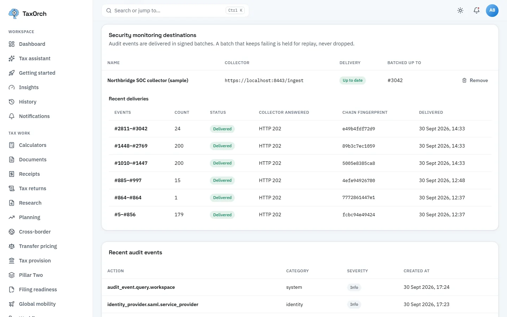Click the Cross-border globe icon
The height and width of the screenshot is (317, 507).
click(12, 232)
